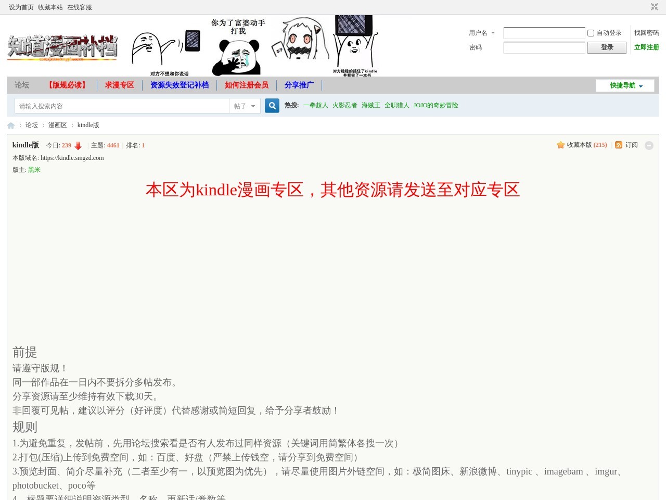Image resolution: width=666 pixels, height=500 pixels.
Task: Click the magnifier icon to search
Action: (272, 105)
